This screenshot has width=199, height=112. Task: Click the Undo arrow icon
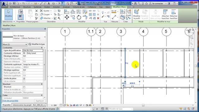[23, 3]
